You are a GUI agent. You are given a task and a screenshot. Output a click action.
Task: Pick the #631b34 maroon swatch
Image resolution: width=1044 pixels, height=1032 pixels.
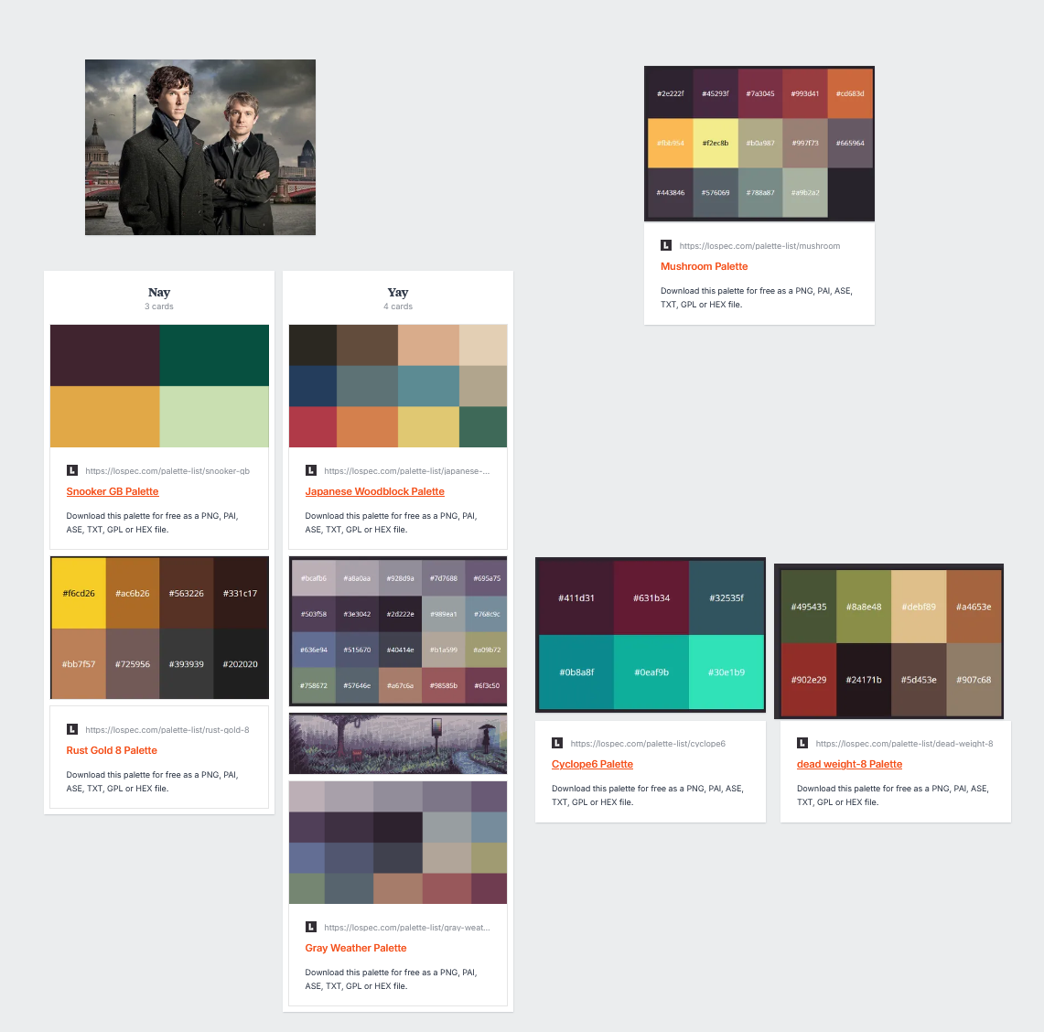[x=651, y=598]
